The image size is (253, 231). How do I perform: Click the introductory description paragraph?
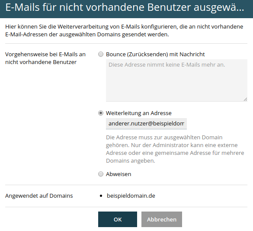click(124, 31)
